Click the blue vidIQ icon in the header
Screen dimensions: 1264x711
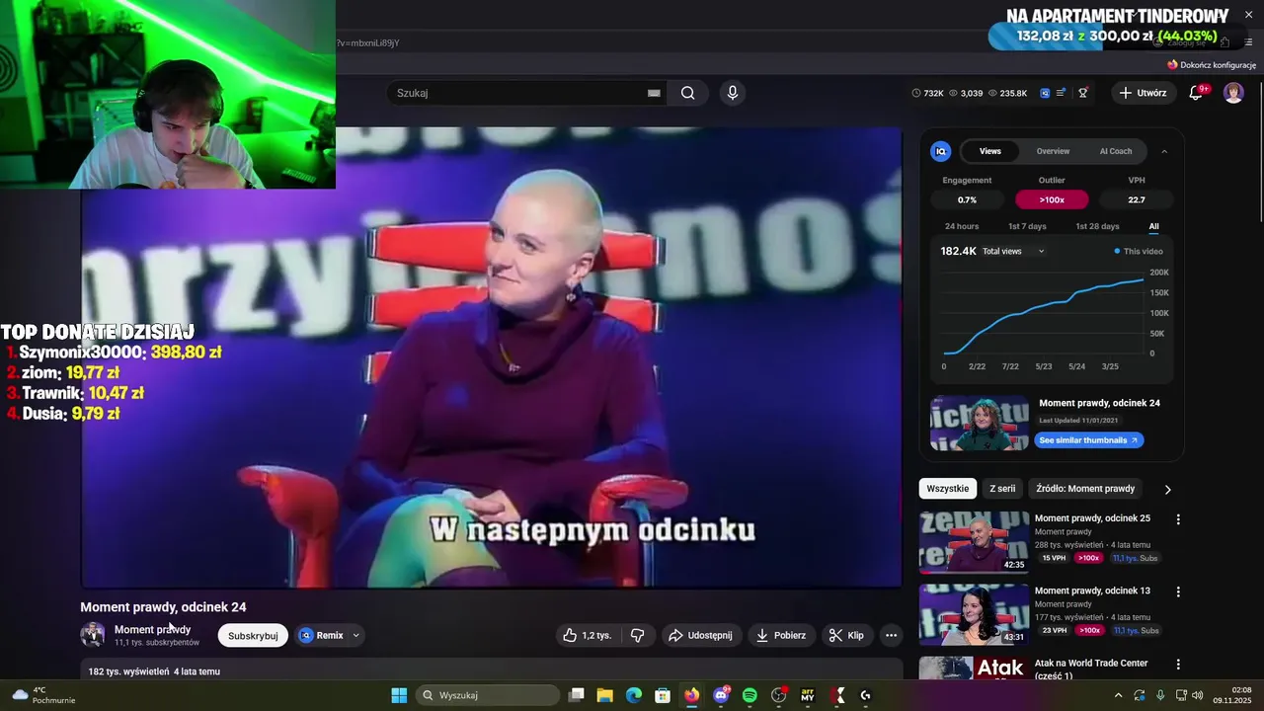pyautogui.click(x=1045, y=93)
